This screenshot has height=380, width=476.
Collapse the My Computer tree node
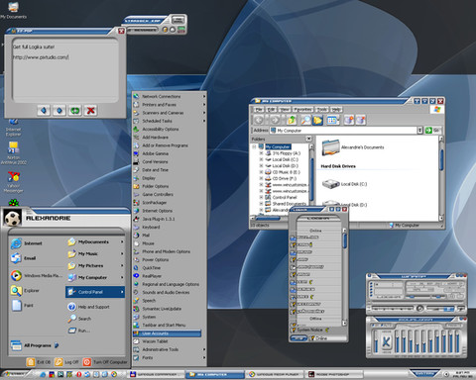click(x=254, y=146)
